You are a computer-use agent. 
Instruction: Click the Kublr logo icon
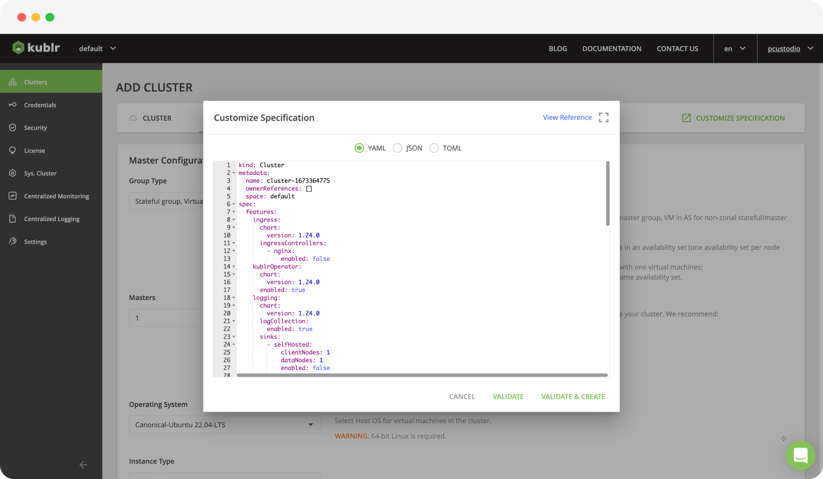point(18,48)
